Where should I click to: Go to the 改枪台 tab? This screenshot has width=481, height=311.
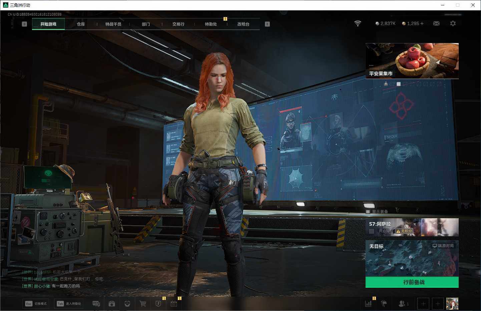point(243,24)
